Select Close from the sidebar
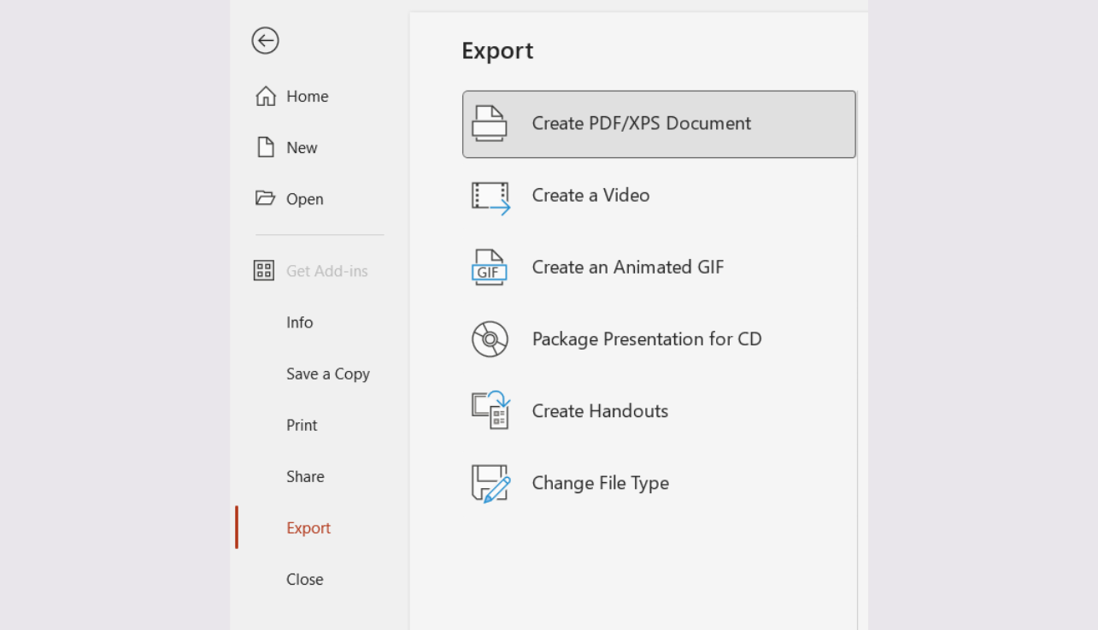Screen dimensions: 1098x630 coord(305,579)
